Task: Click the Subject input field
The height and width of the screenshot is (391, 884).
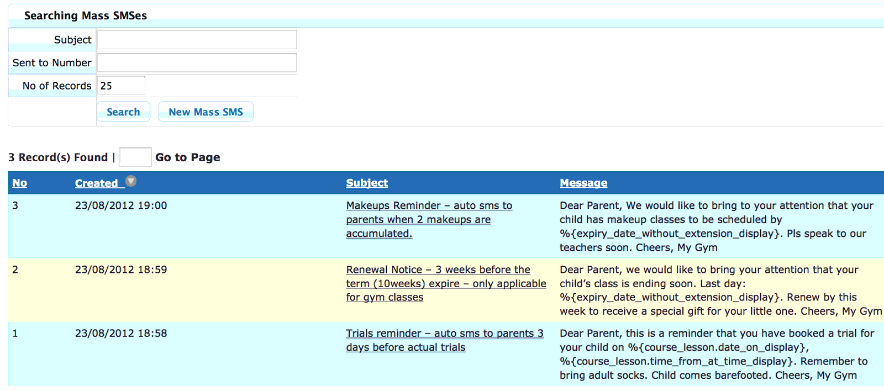Action: [x=197, y=40]
